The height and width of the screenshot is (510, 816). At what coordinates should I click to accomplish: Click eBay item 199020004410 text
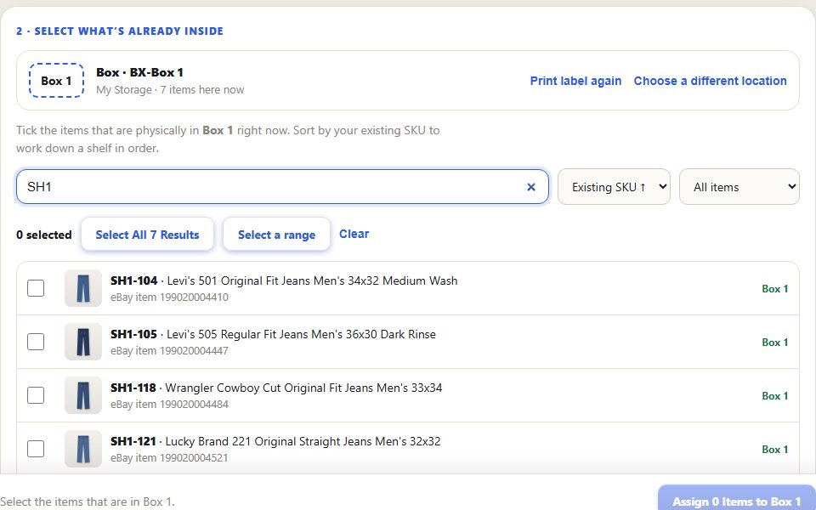tap(169, 297)
